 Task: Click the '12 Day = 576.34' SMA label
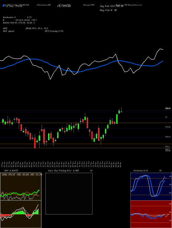point(14,6)
